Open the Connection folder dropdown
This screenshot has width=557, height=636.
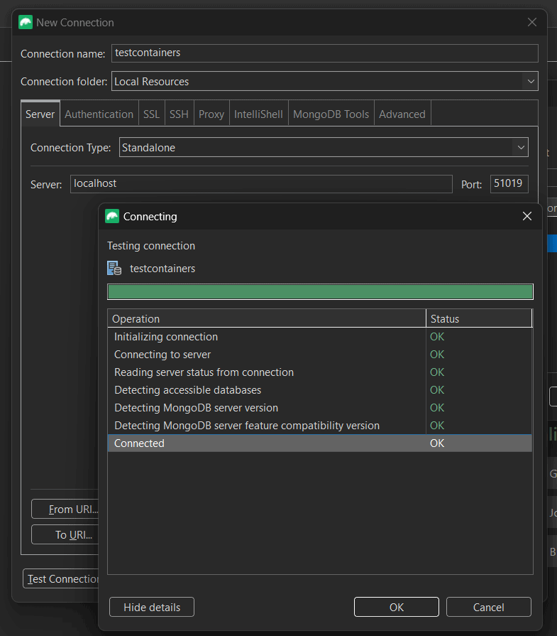click(x=530, y=82)
